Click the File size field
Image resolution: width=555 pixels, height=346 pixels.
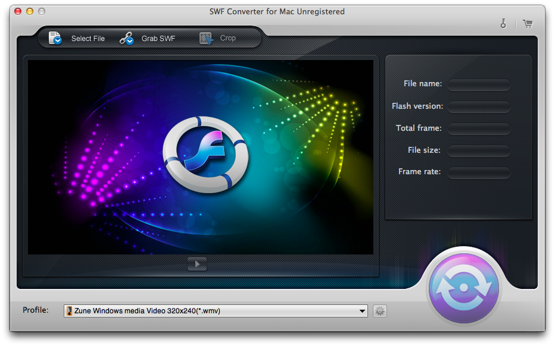(x=479, y=150)
